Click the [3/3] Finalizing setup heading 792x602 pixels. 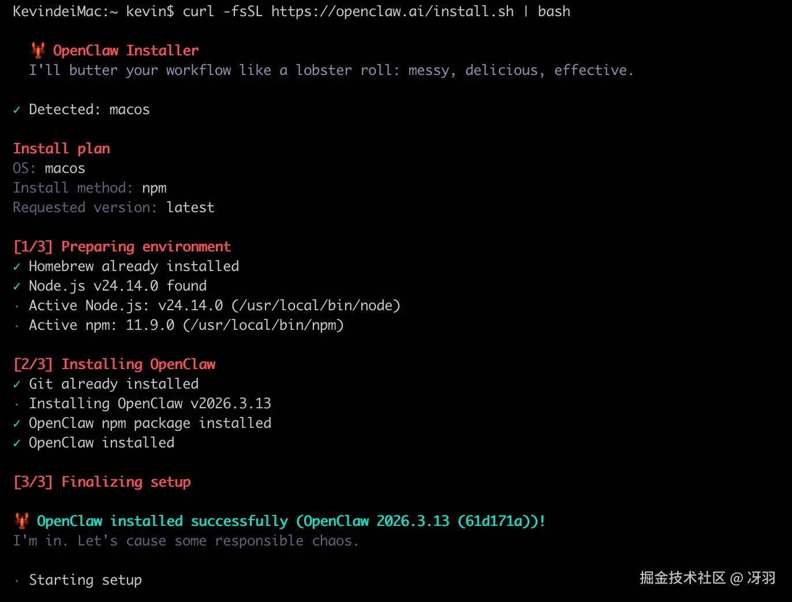[102, 482]
